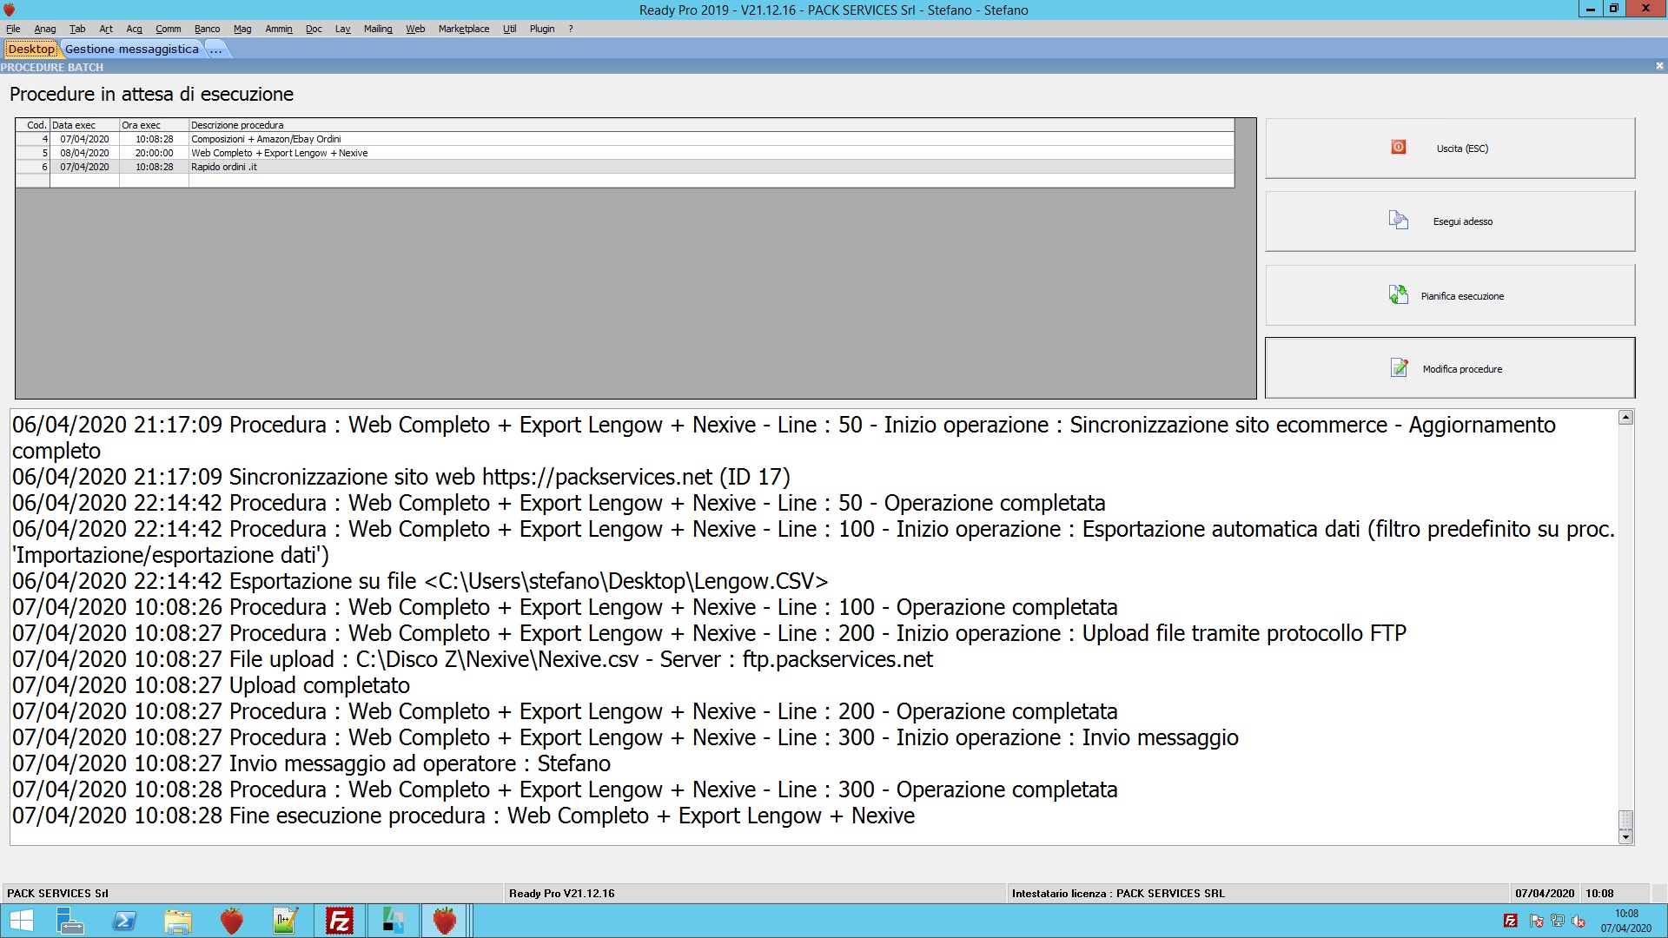The width and height of the screenshot is (1668, 938).
Task: Click the log scrollbar down arrow
Action: coord(1625,836)
